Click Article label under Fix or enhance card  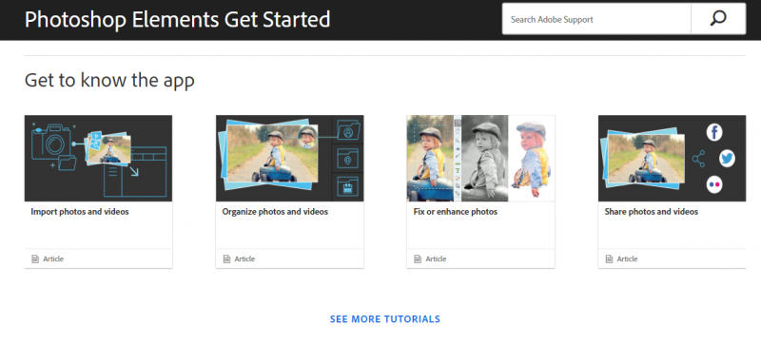tap(436, 259)
